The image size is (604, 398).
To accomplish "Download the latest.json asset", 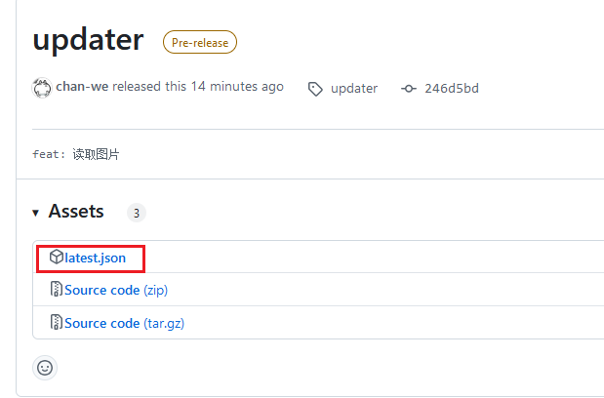I will tap(95, 258).
